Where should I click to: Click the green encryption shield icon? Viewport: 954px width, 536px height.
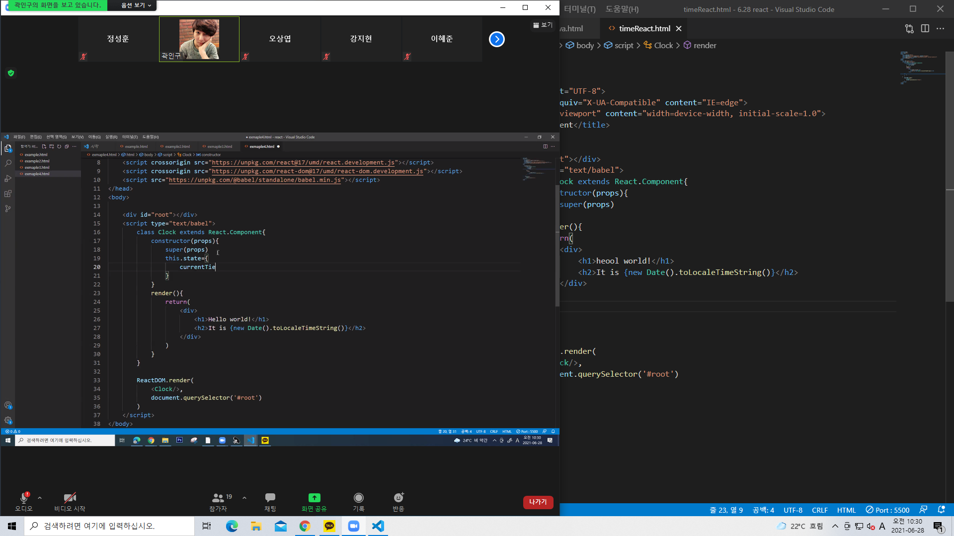tap(11, 73)
